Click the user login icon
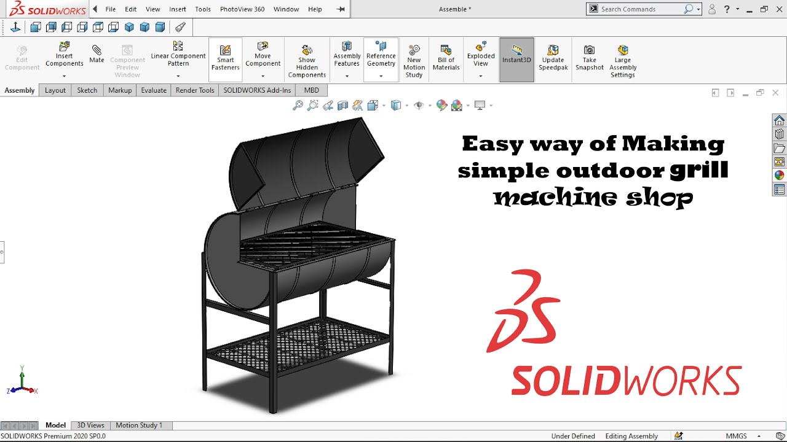This screenshot has height=442, width=787. point(712,9)
